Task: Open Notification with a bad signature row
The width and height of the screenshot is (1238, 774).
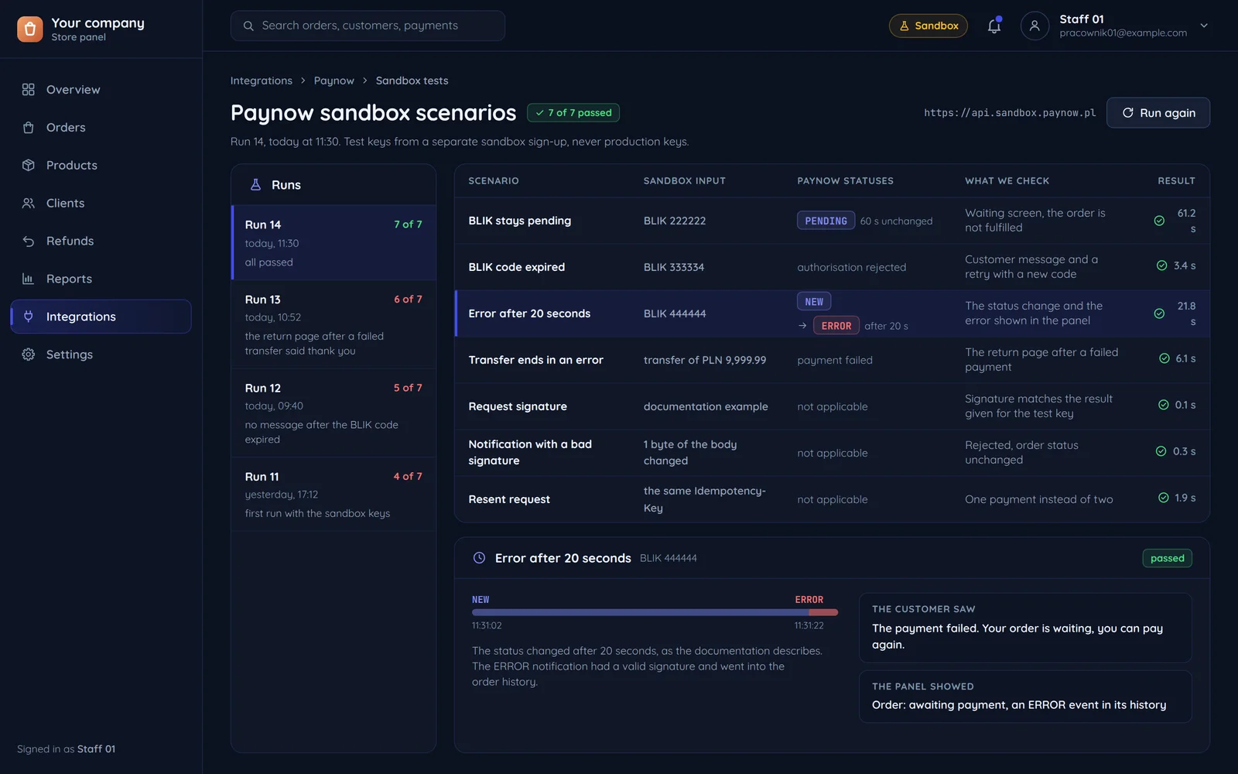Action: tap(832, 453)
